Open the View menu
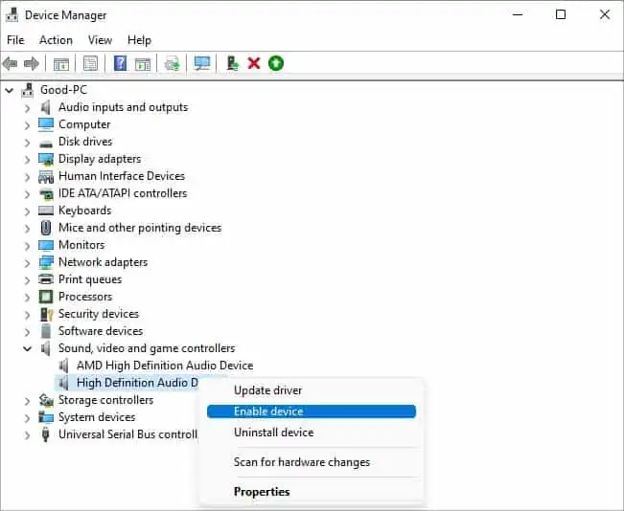The height and width of the screenshot is (511, 624). [100, 40]
